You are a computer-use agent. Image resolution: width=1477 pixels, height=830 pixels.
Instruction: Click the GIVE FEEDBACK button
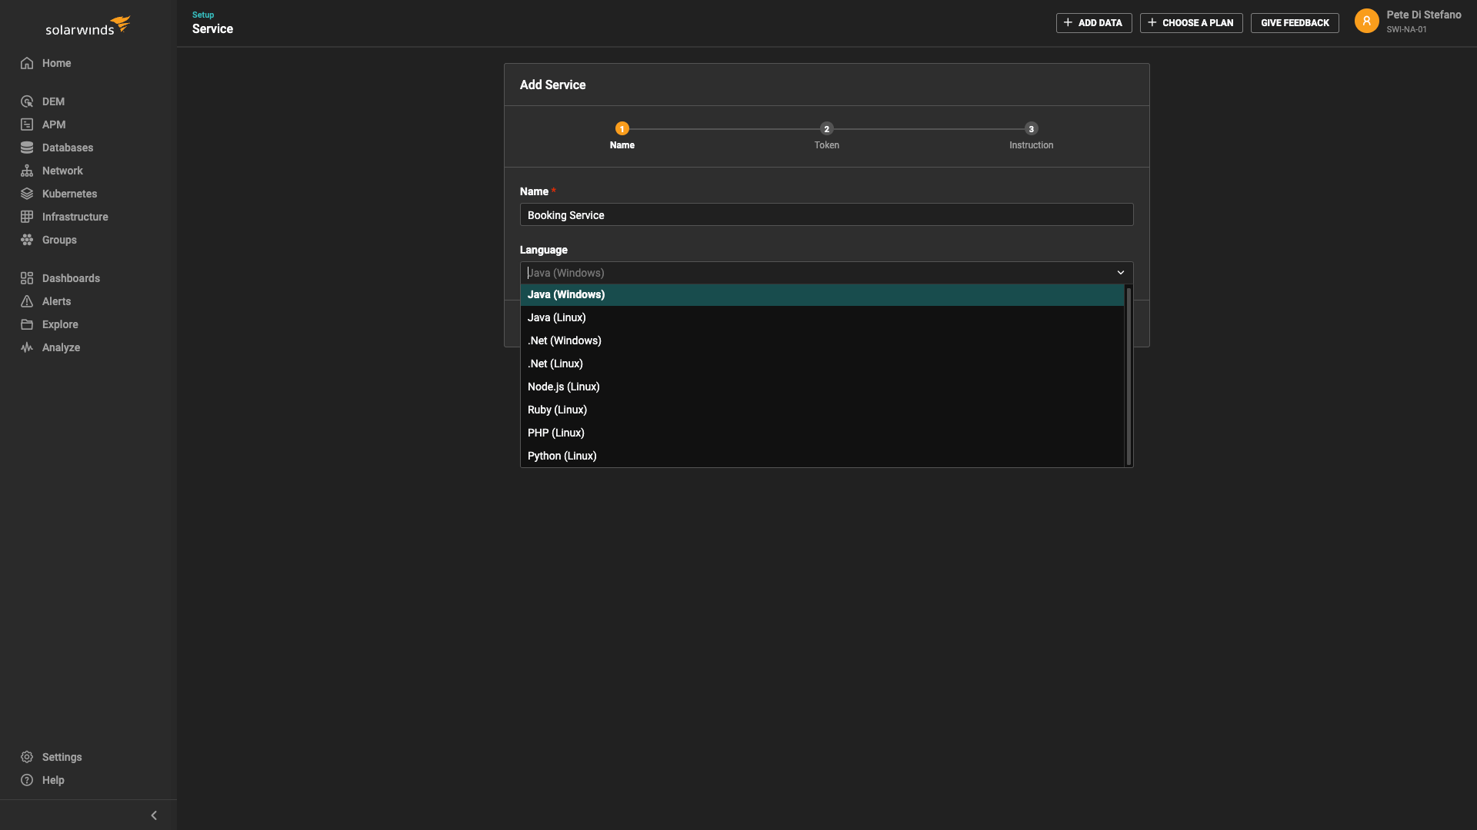point(1295,22)
